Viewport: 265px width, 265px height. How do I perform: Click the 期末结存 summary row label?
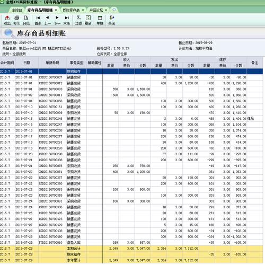click(74, 254)
